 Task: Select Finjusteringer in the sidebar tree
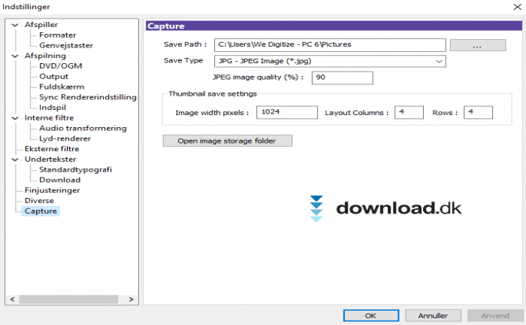coord(52,190)
